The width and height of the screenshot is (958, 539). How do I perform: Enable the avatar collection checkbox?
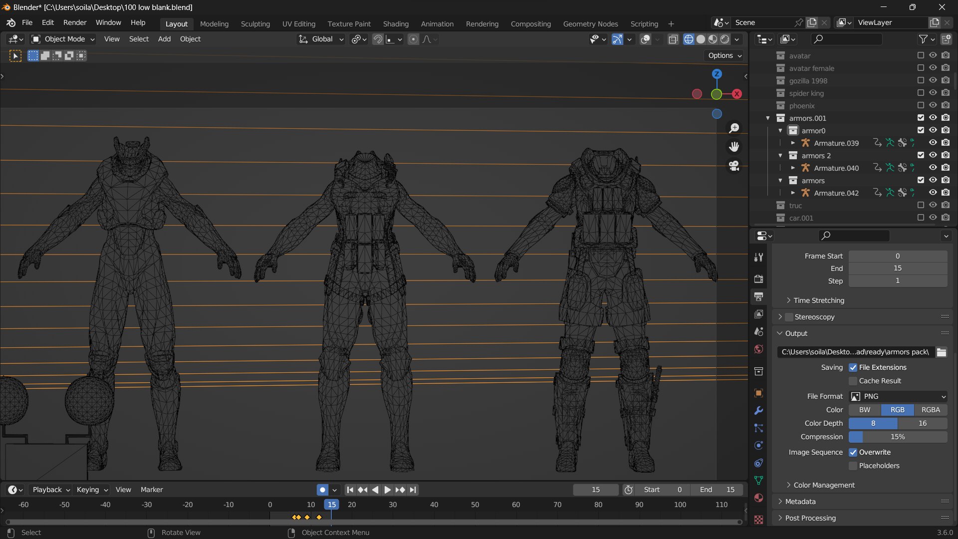pos(921,55)
